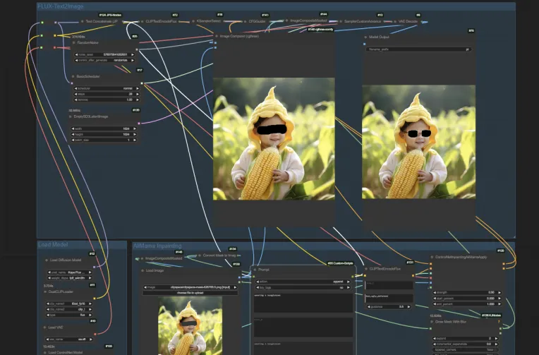The height and width of the screenshot is (355, 539).
Task: Click the 'wearing a sunglasses' prompt text box
Action: (303, 303)
